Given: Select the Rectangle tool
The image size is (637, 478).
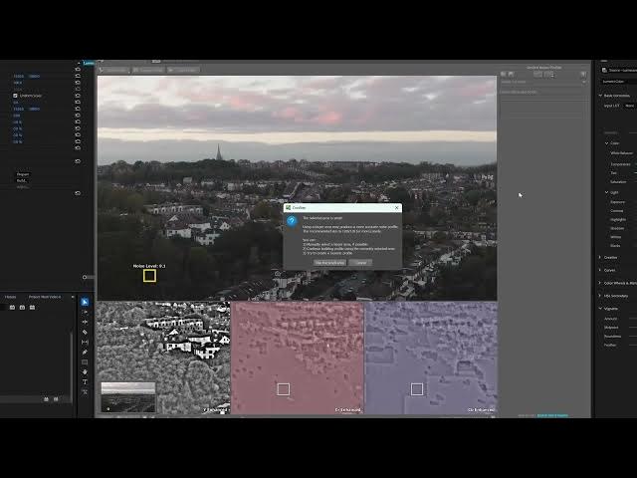Looking at the screenshot, I should [85, 362].
